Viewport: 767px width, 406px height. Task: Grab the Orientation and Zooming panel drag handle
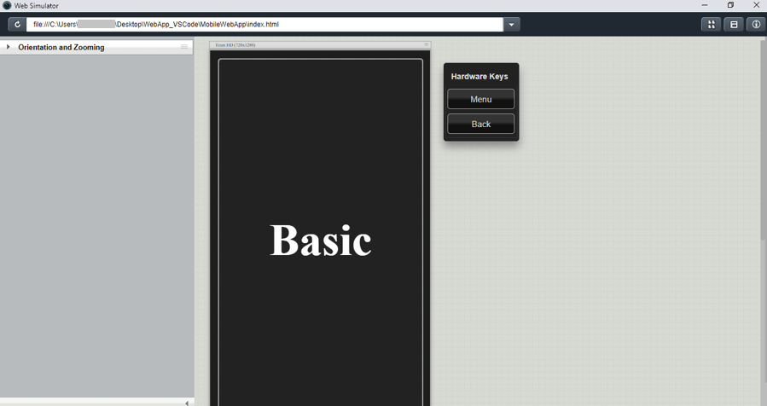184,47
